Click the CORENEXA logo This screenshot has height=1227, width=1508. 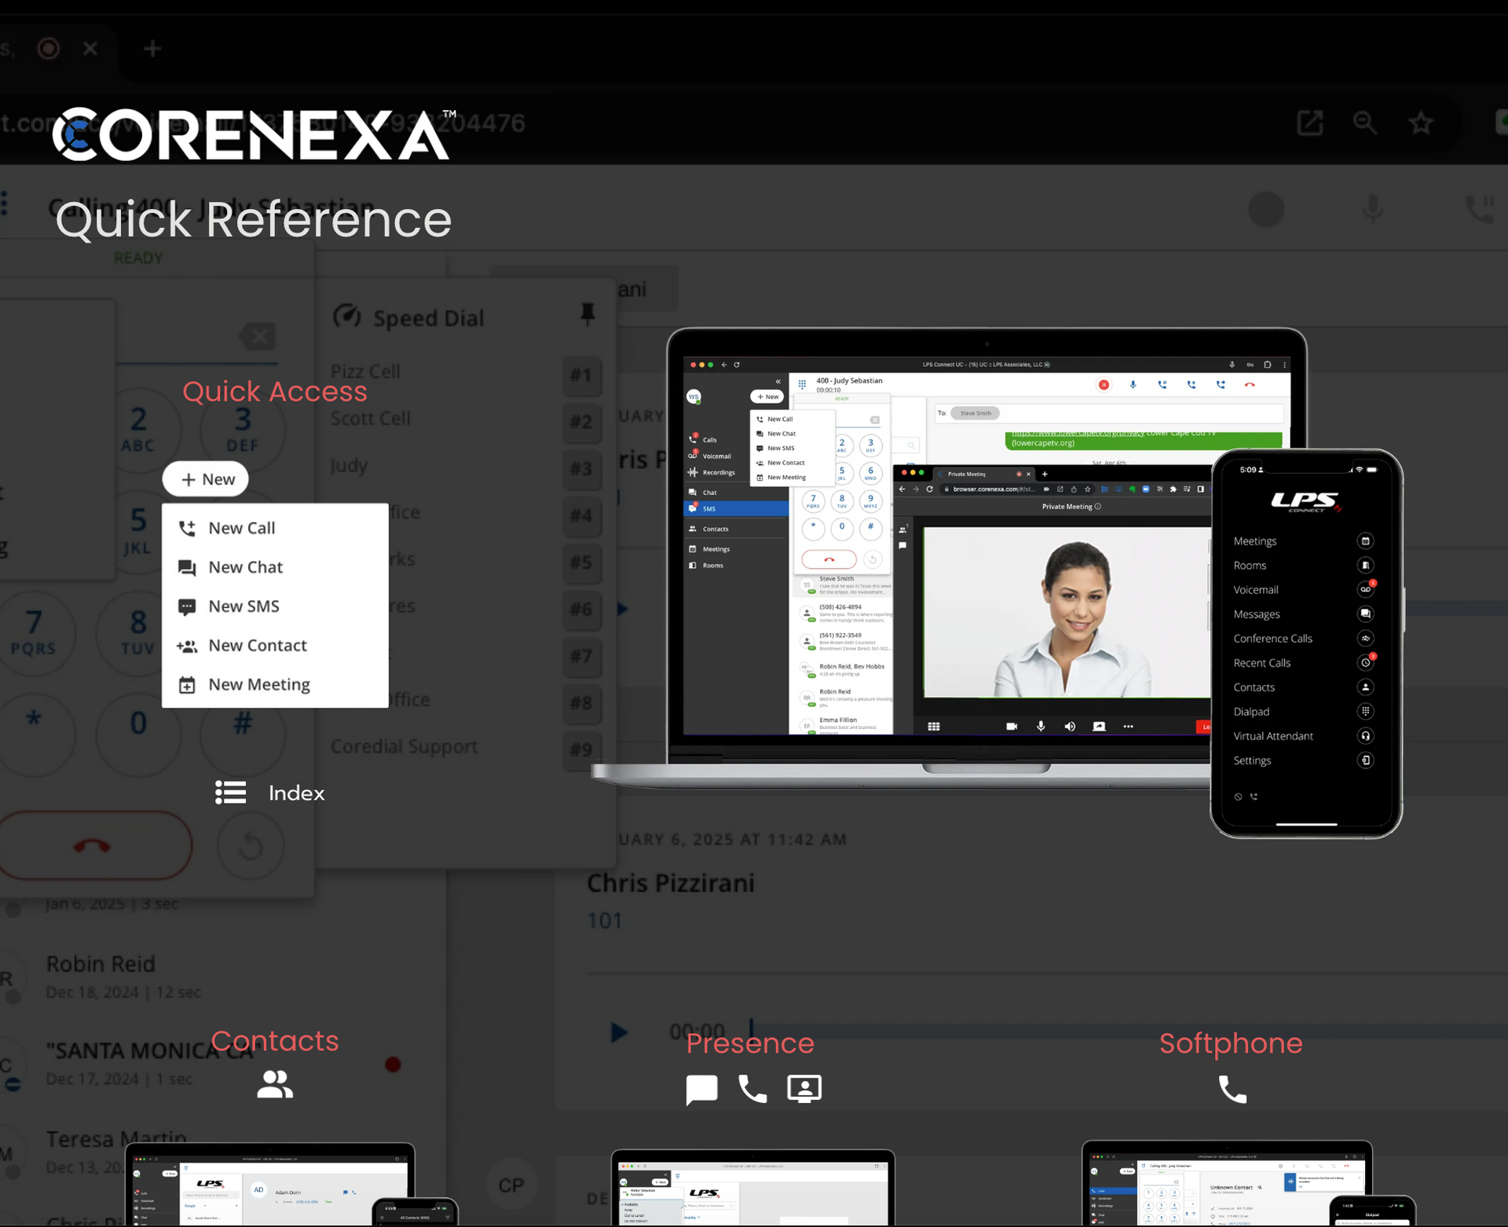pos(251,134)
